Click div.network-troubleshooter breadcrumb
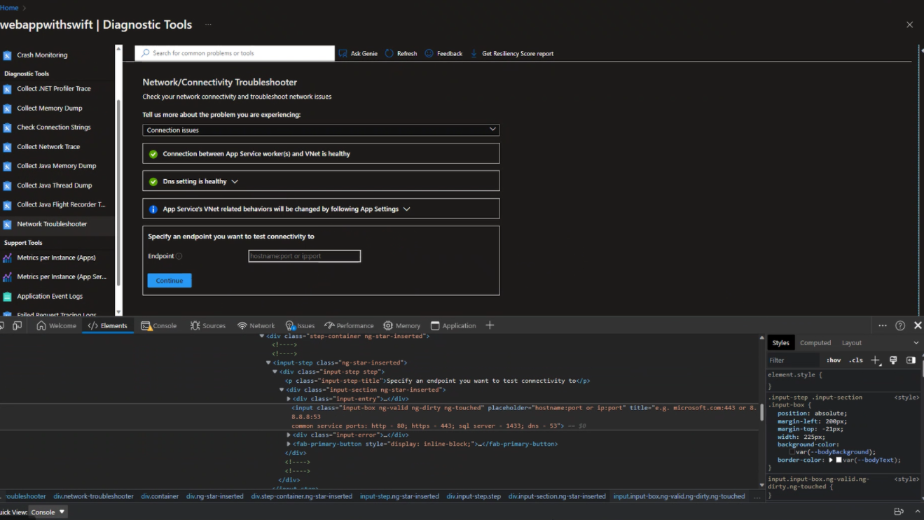Viewport: 924px width, 520px height. (93, 496)
